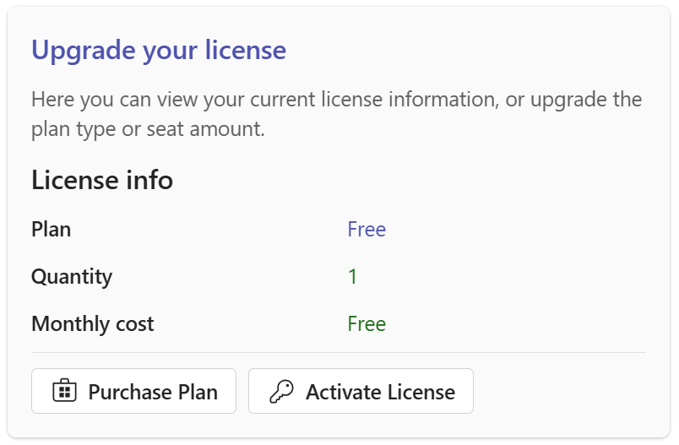Viewport: 679px width, 445px height.
Task: Click the Purchase Plan button
Action: point(133,391)
